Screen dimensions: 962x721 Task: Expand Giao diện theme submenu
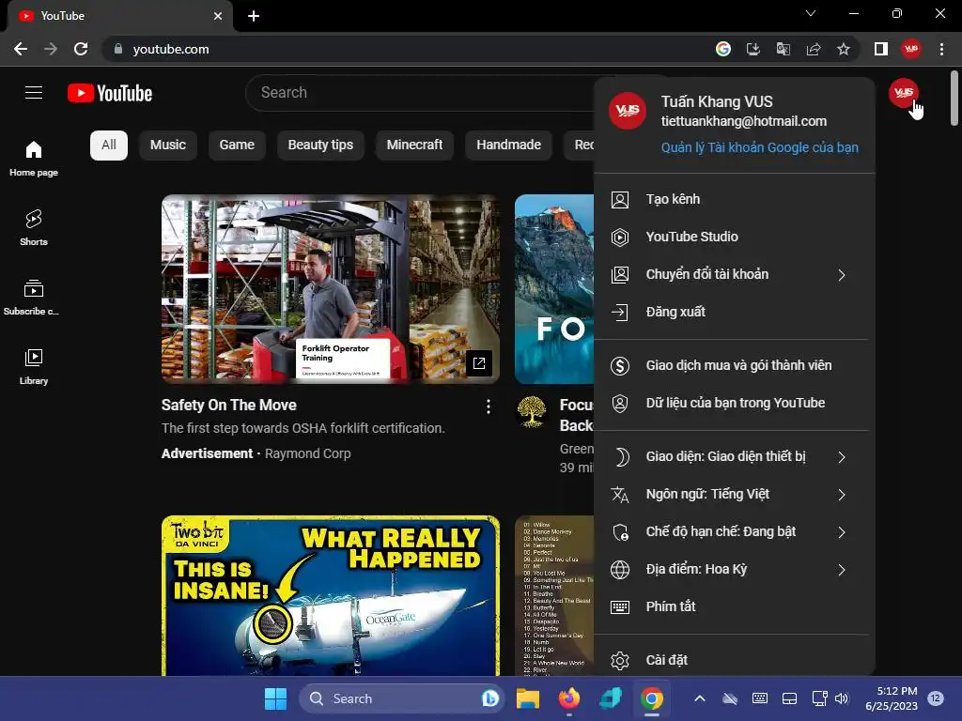734,457
